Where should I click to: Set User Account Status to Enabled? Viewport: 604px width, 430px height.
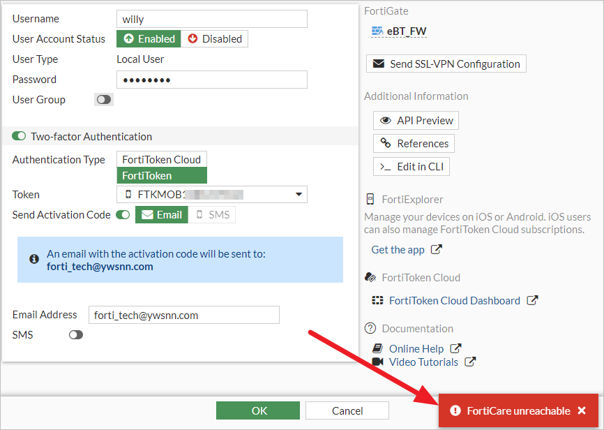point(149,39)
